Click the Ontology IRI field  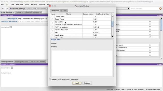[x=33, y=18]
